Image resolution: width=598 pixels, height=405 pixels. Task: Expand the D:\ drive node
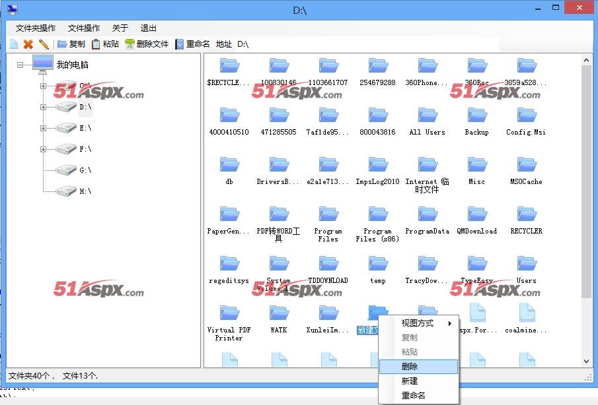point(43,108)
